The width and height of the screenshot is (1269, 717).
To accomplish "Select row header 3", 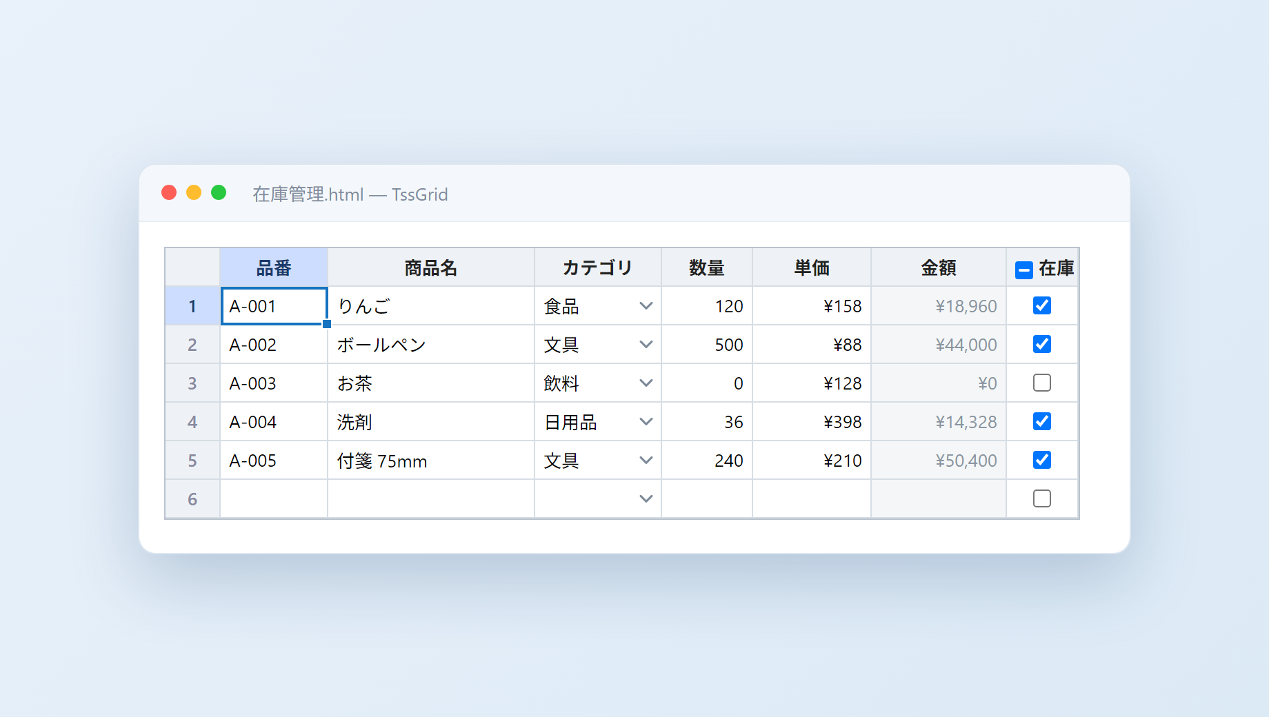I will click(x=192, y=383).
